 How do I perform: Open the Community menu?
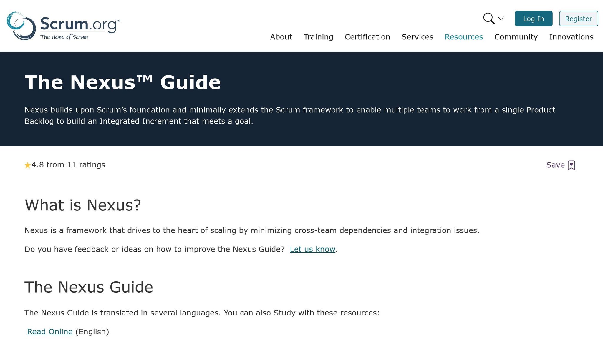[516, 37]
